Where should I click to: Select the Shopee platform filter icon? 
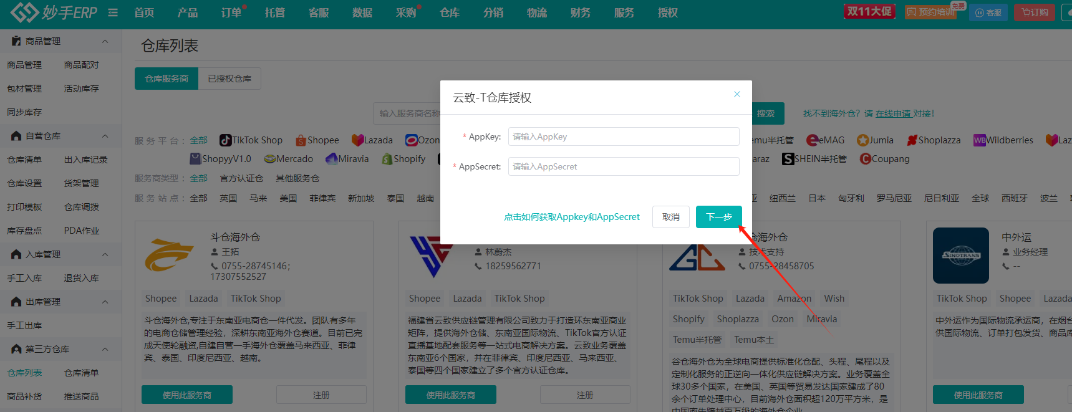pos(301,140)
